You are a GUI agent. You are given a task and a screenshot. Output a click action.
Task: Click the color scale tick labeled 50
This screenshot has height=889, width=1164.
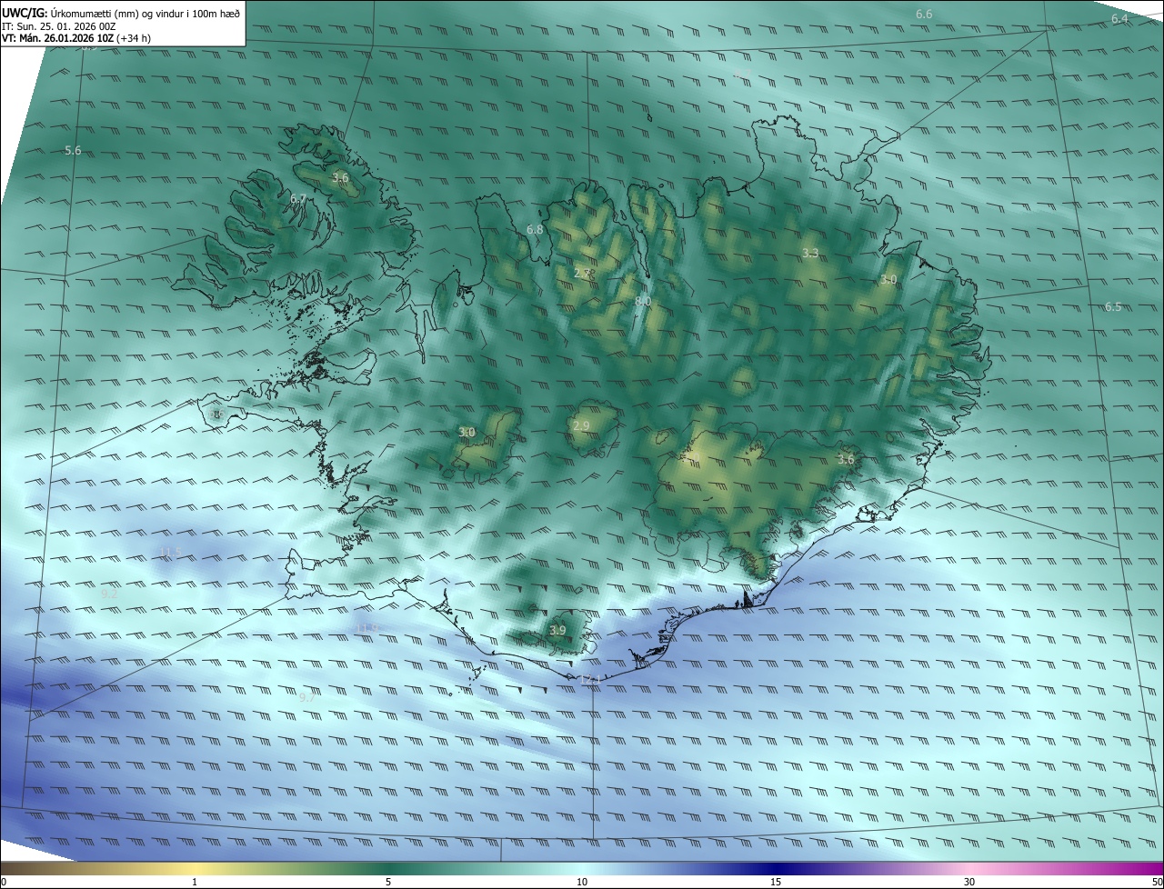[x=1157, y=882]
